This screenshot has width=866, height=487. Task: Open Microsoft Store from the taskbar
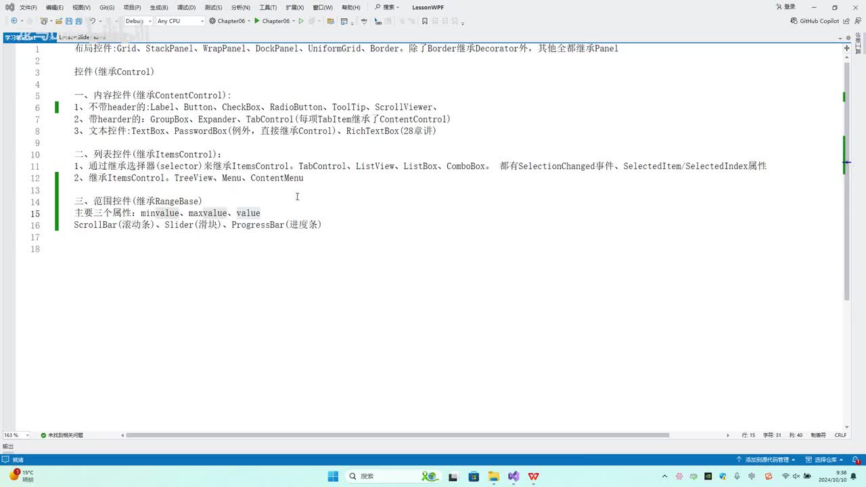pos(474,476)
